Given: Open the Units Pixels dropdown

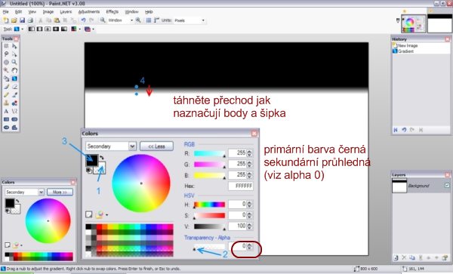Looking at the screenshot, I should pyautogui.click(x=190, y=20).
